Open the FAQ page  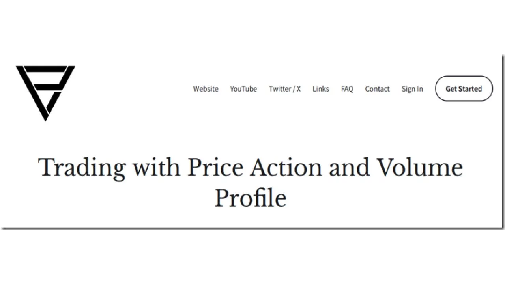[347, 89]
